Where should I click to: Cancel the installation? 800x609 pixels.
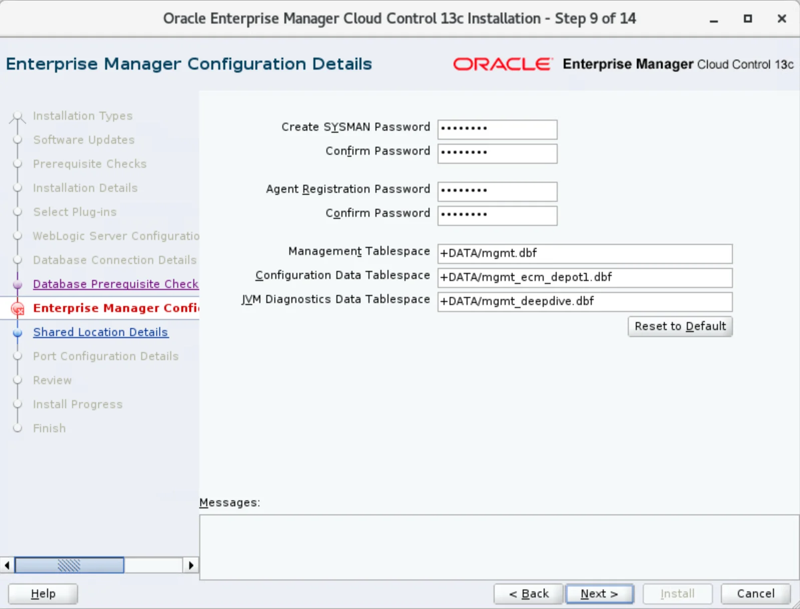point(755,593)
